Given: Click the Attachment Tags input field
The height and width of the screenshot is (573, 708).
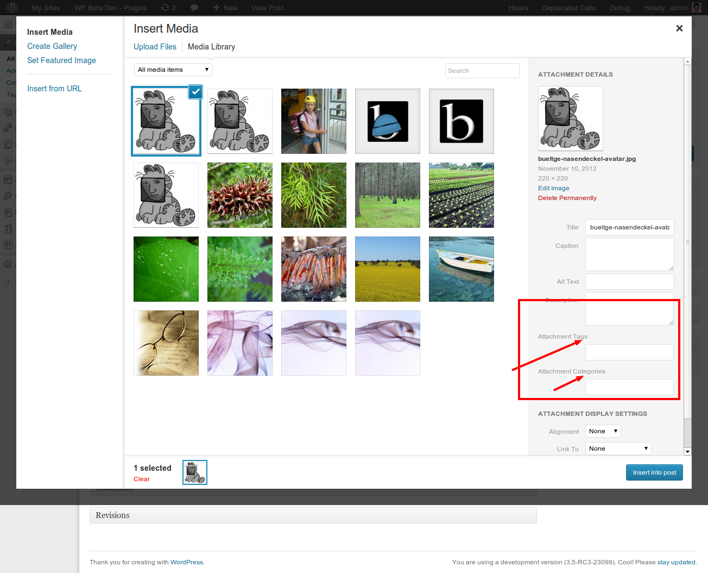Looking at the screenshot, I should (630, 352).
